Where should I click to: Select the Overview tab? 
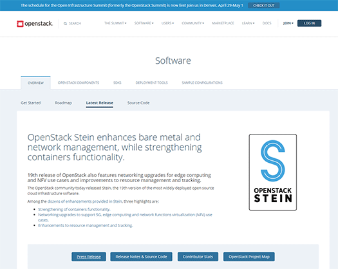35,83
